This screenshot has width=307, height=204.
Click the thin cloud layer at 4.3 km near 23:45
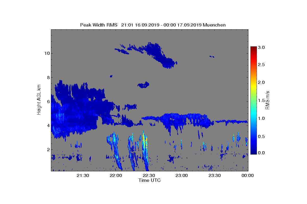pyautogui.click(x=232, y=122)
